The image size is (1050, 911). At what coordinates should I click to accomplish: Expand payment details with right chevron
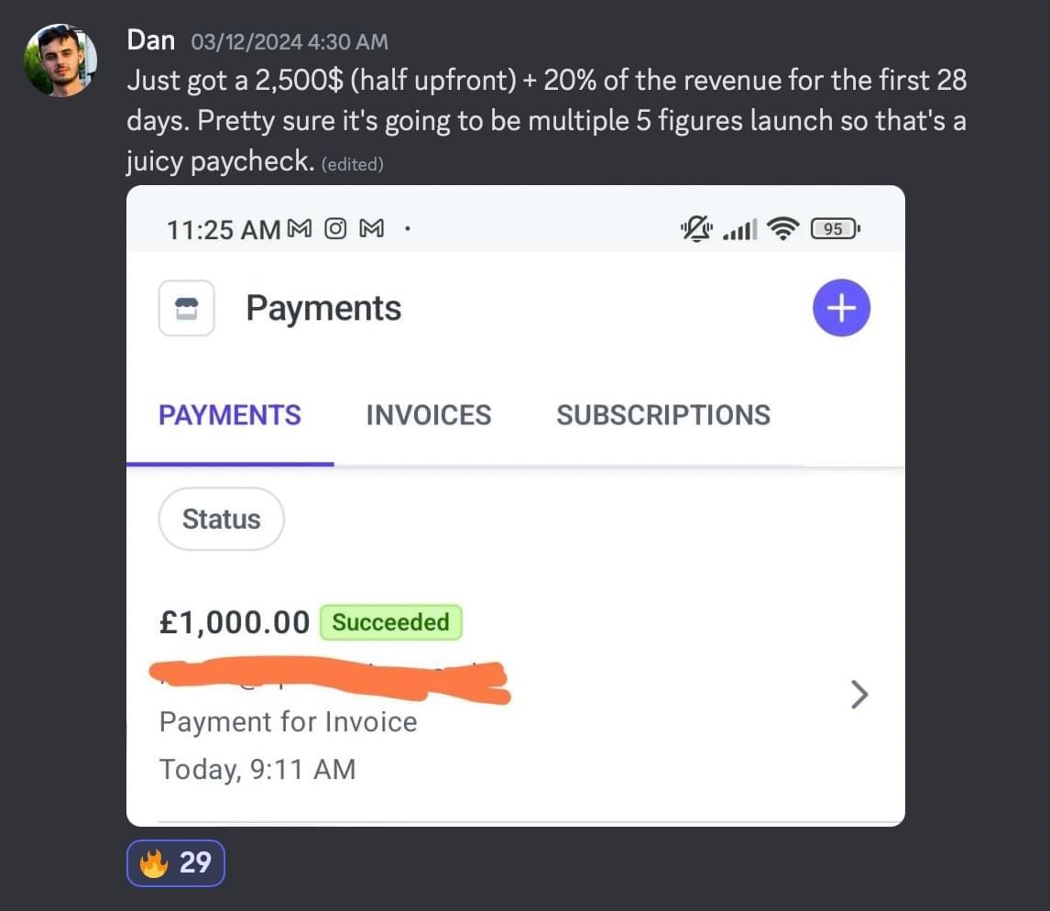[x=859, y=696]
